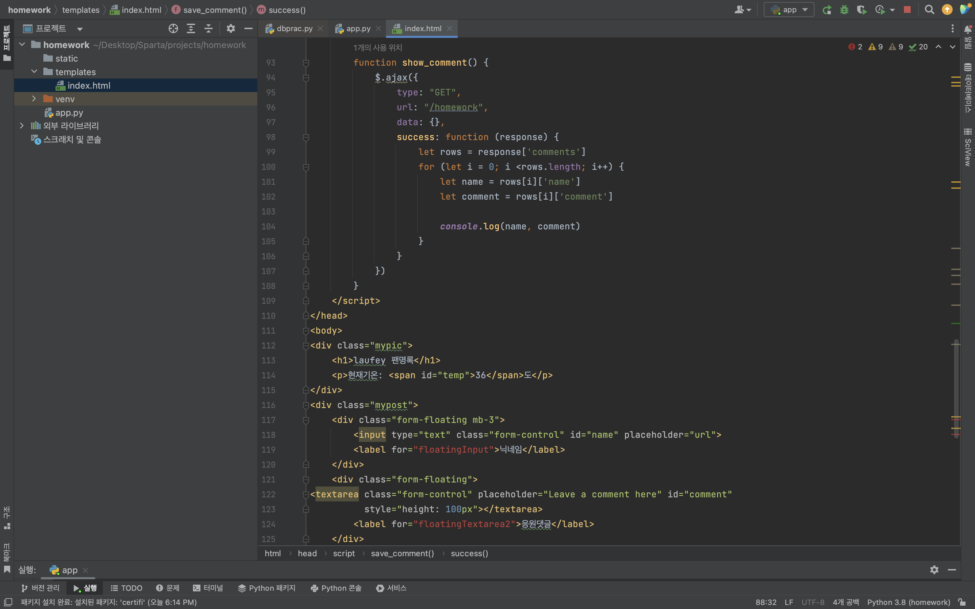
Task: Stop the running app with red square
Action: coord(907,10)
